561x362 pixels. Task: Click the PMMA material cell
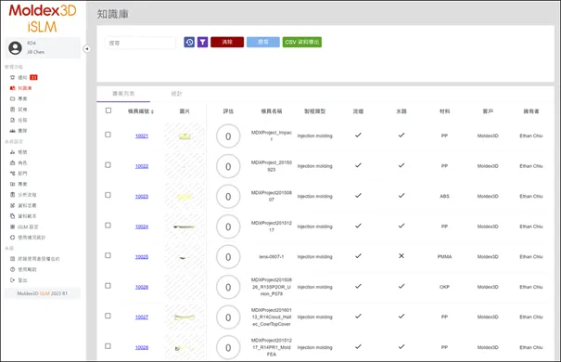click(x=444, y=257)
